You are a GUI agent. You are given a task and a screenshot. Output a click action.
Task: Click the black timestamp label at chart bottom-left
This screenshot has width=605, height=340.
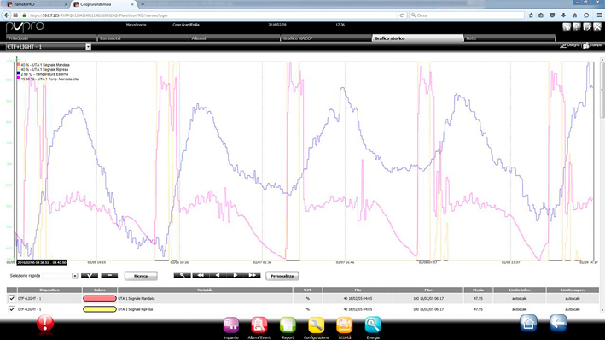(41, 263)
